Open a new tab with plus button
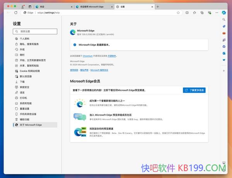This screenshot has height=178, width=232. click(x=158, y=7)
